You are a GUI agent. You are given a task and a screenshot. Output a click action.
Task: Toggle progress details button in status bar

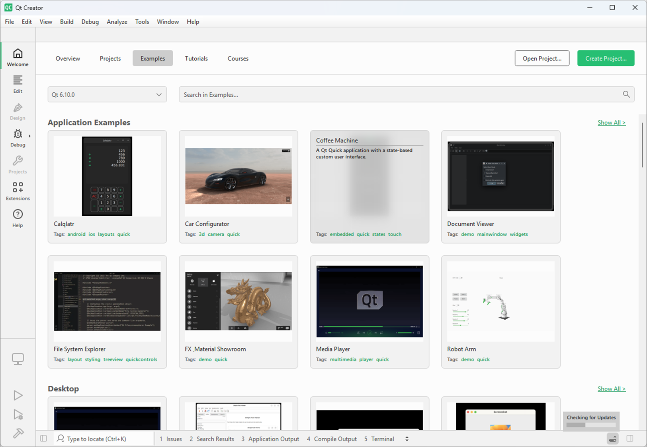click(613, 439)
